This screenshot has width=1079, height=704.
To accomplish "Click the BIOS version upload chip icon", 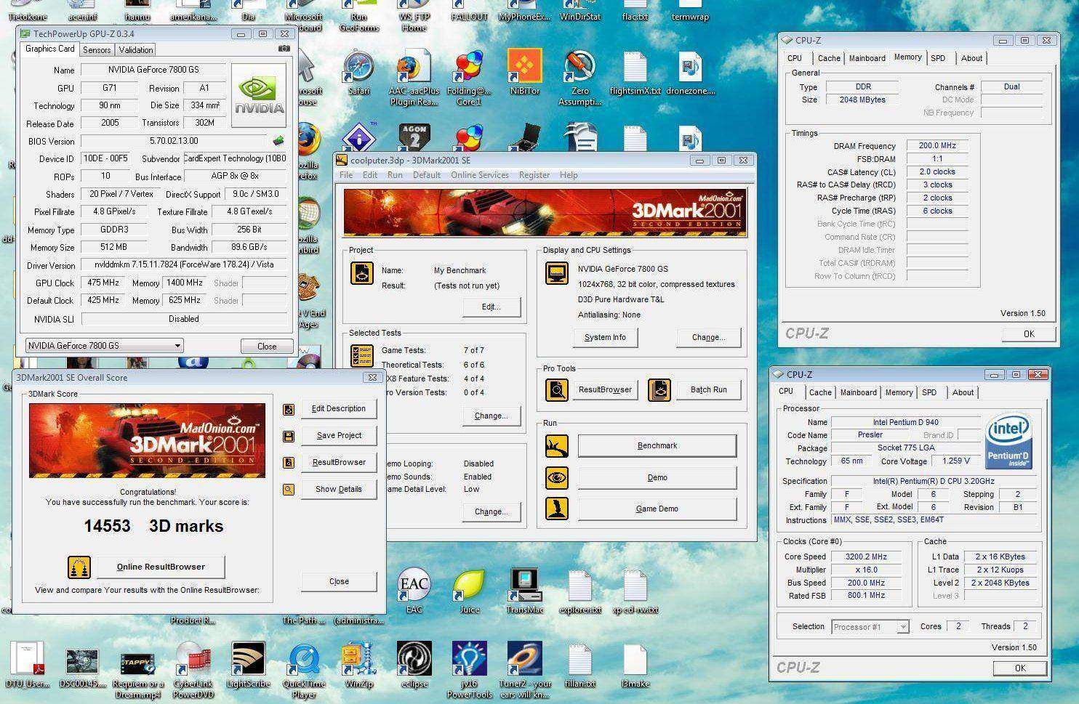I will point(278,140).
